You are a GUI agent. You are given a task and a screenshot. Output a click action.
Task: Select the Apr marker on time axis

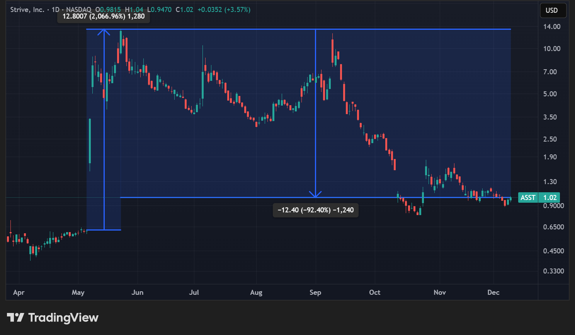(19, 292)
